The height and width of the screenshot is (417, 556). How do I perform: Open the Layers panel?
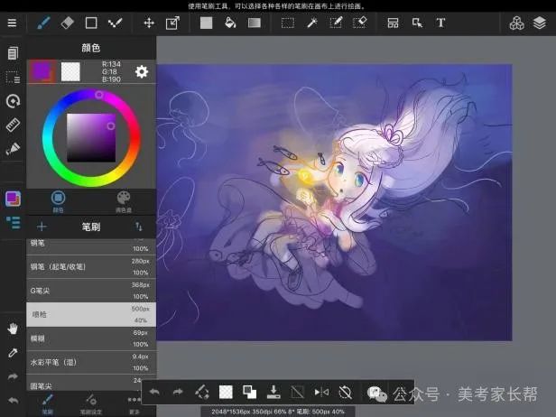(540, 23)
